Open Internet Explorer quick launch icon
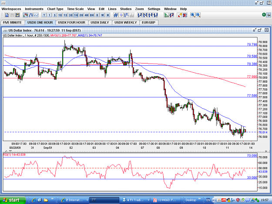272x204 pixels. (34, 200)
